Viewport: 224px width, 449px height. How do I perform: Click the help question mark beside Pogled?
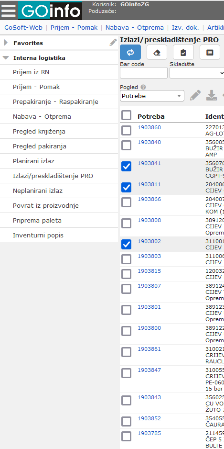(x=143, y=87)
